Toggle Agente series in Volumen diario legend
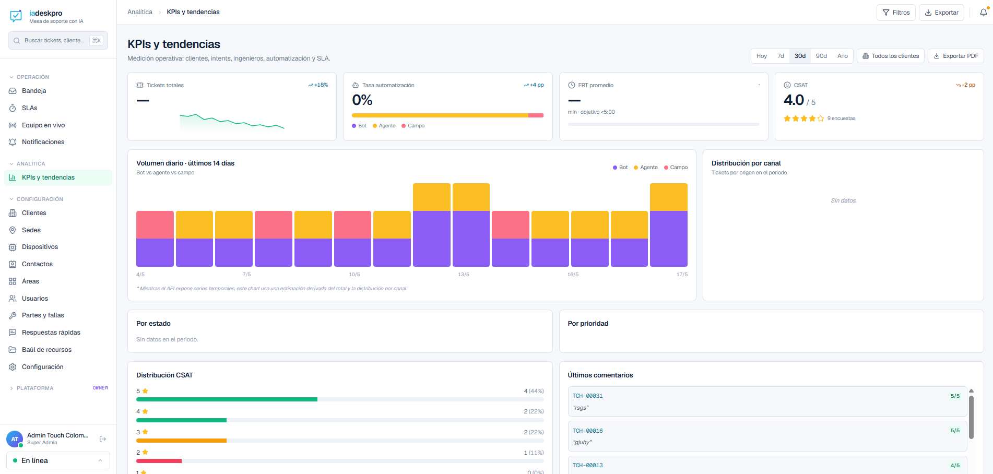993x474 pixels. point(646,168)
